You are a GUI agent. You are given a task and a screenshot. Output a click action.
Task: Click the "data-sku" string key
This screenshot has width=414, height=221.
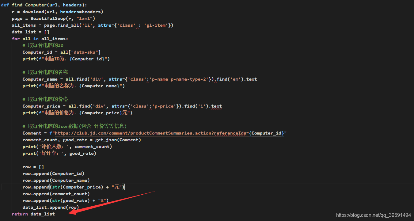[84, 52]
